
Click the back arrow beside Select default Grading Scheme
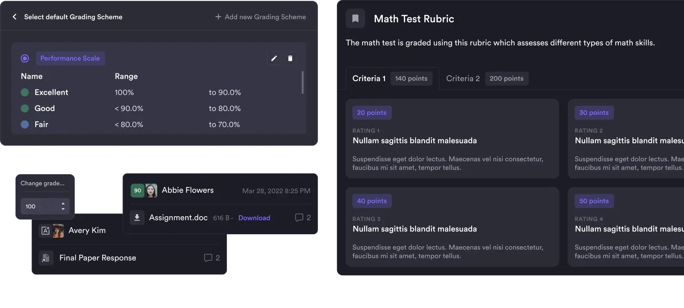[x=15, y=17]
